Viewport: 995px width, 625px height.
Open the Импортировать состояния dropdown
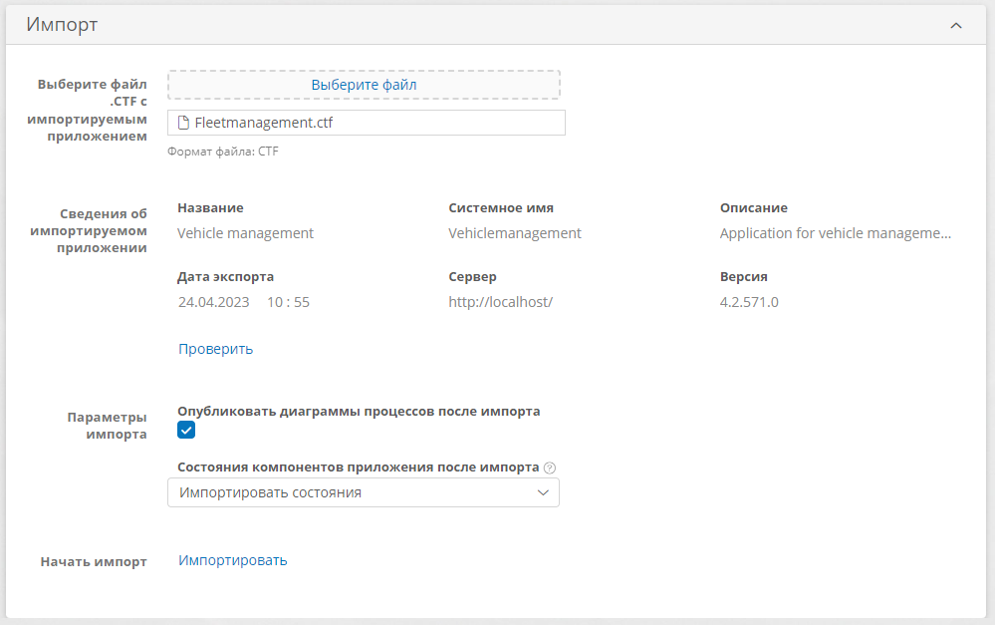[x=364, y=492]
